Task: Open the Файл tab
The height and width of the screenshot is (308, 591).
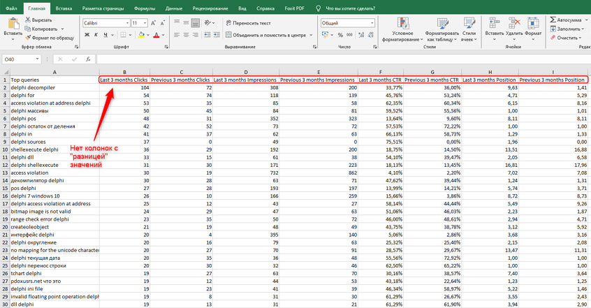Action: tap(11, 8)
